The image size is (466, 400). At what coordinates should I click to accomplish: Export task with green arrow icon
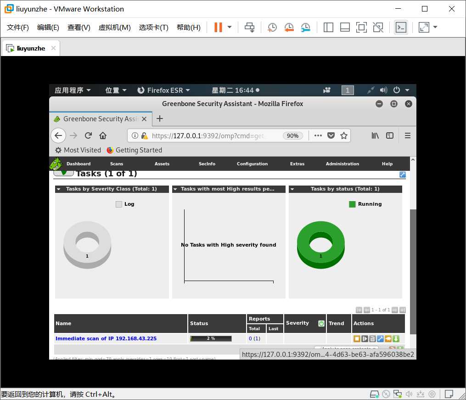(x=396, y=338)
